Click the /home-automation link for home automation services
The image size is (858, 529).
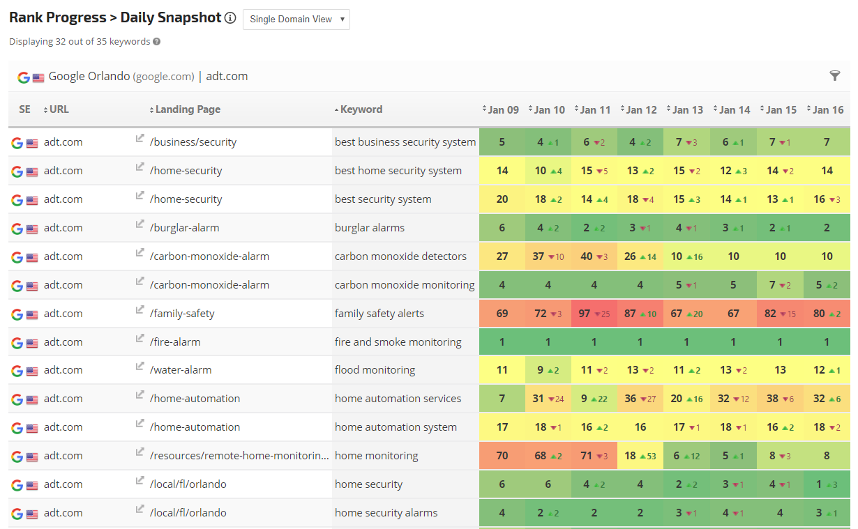195,399
